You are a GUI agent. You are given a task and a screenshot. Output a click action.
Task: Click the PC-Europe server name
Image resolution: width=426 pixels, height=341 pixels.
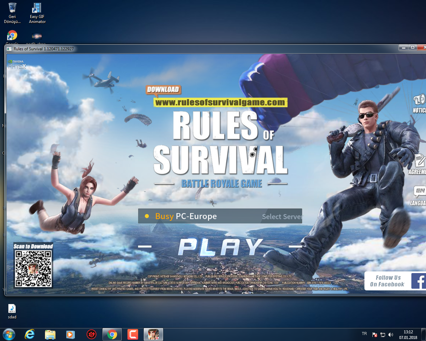pyautogui.click(x=196, y=216)
